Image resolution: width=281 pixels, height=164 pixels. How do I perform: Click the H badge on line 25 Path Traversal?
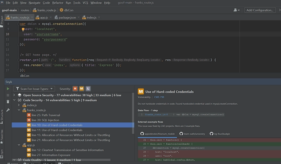28,115
